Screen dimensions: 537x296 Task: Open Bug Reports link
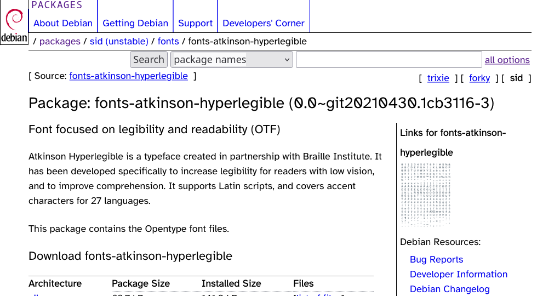click(x=436, y=259)
